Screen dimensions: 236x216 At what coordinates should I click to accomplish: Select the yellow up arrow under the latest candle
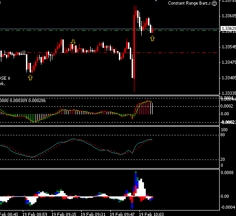152,38
